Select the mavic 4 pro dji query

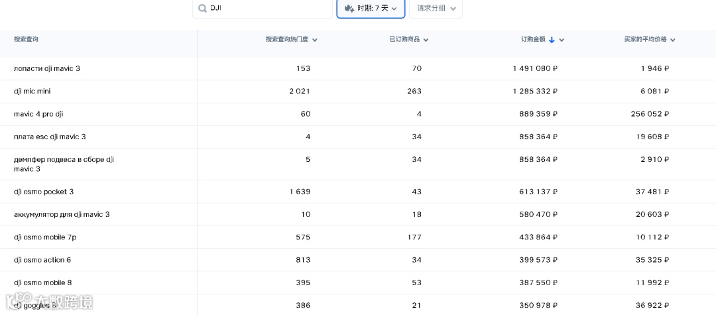[x=38, y=114]
